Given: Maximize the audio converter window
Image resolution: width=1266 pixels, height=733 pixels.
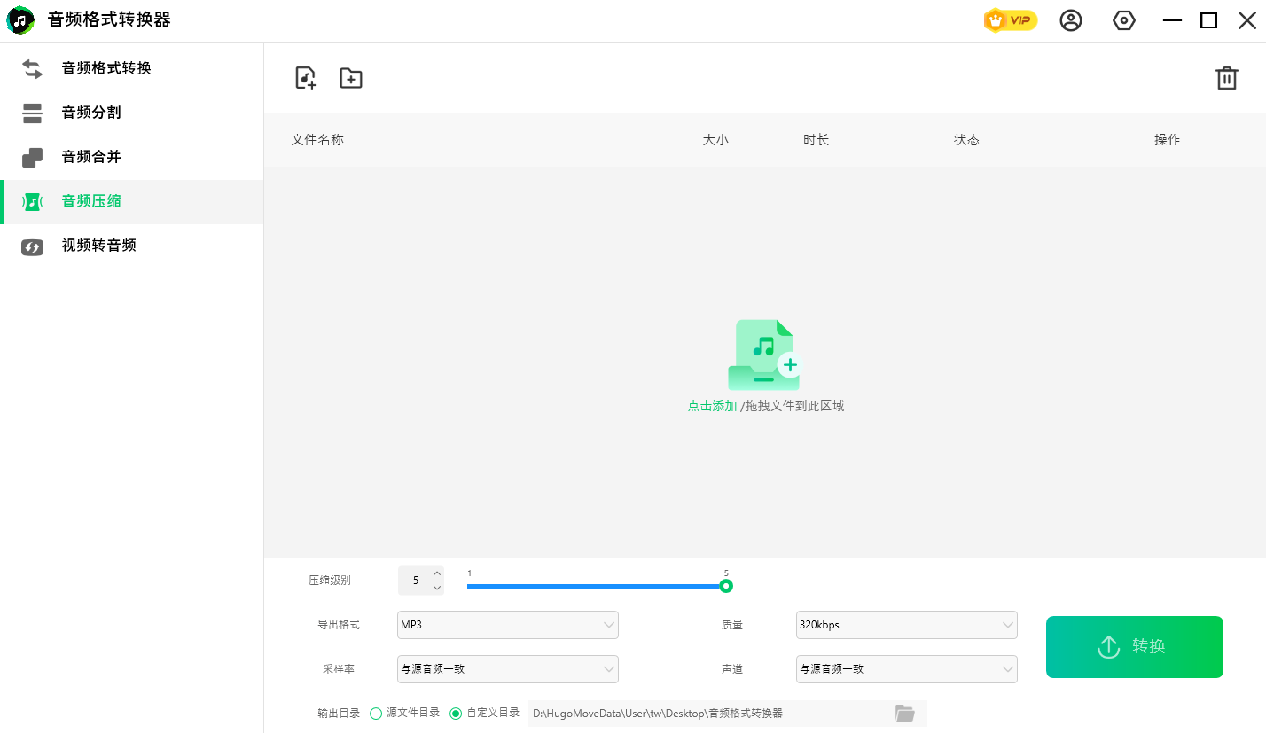Looking at the screenshot, I should 1208,20.
